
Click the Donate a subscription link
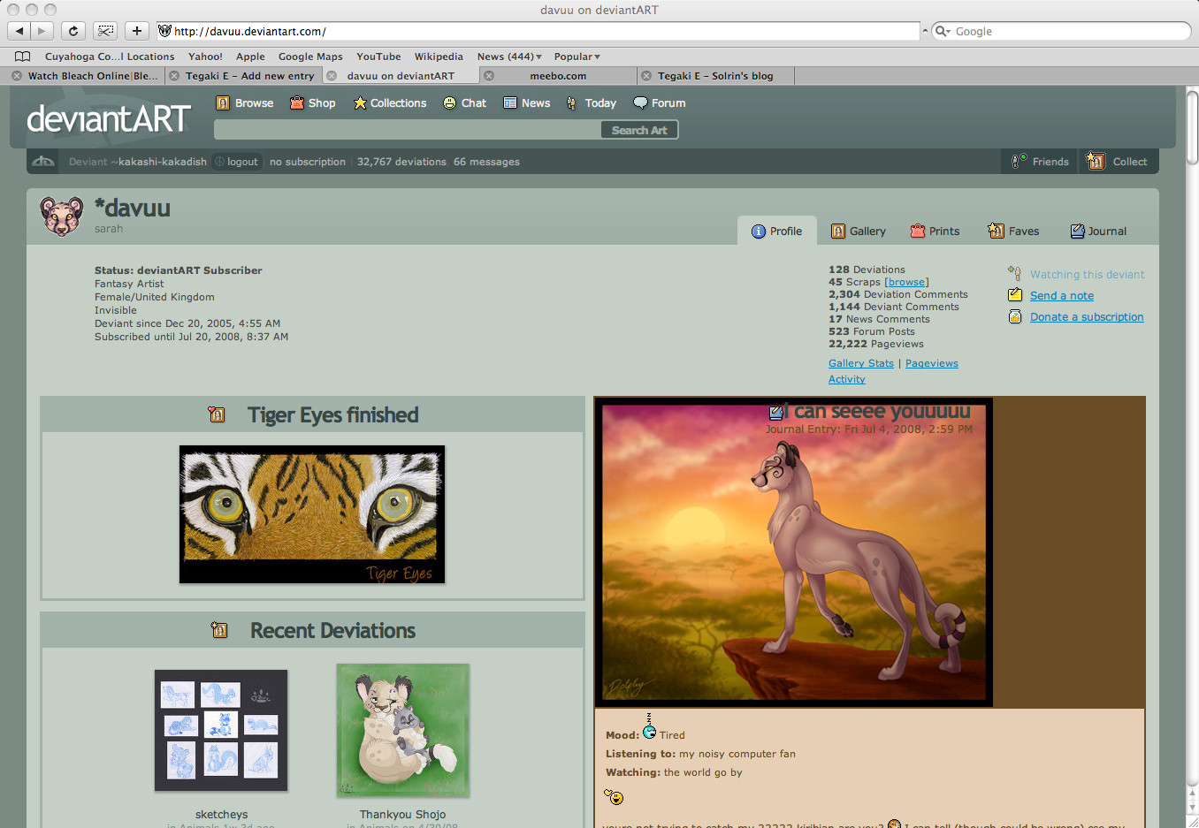pos(1087,317)
